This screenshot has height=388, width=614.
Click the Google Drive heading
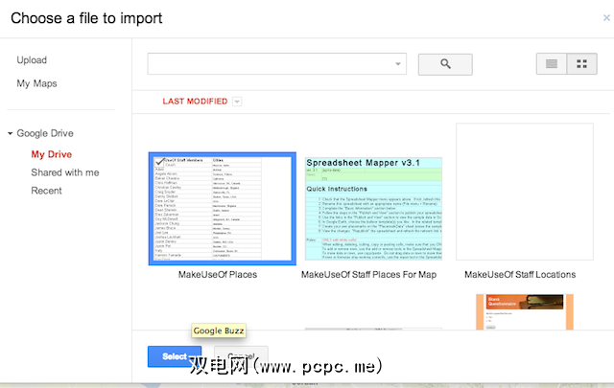point(45,133)
